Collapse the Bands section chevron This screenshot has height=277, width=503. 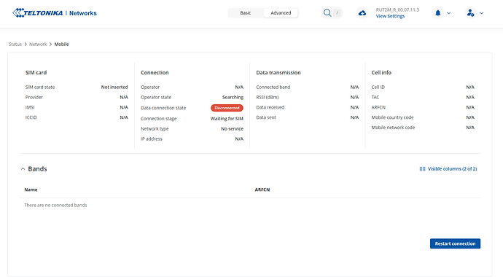pos(23,168)
